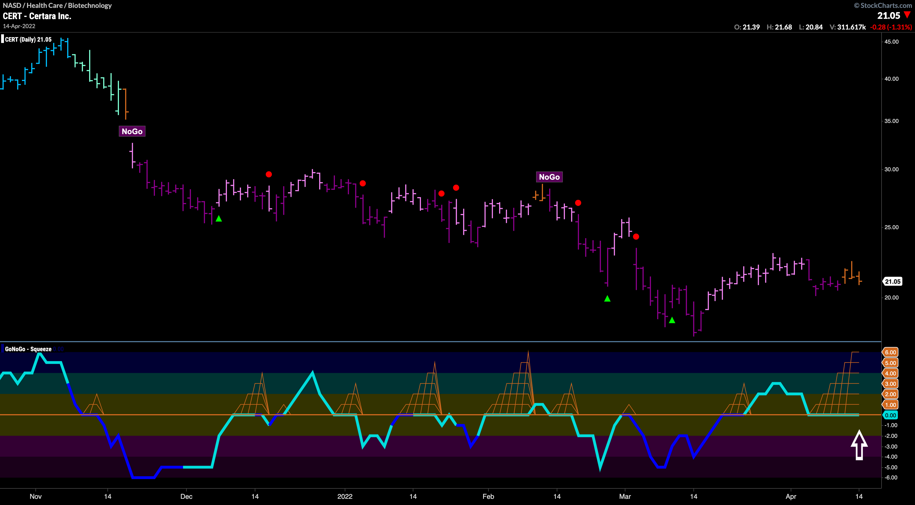Click the CERT - Certara Inc. title
This screenshot has width=915, height=505.
click(x=37, y=16)
